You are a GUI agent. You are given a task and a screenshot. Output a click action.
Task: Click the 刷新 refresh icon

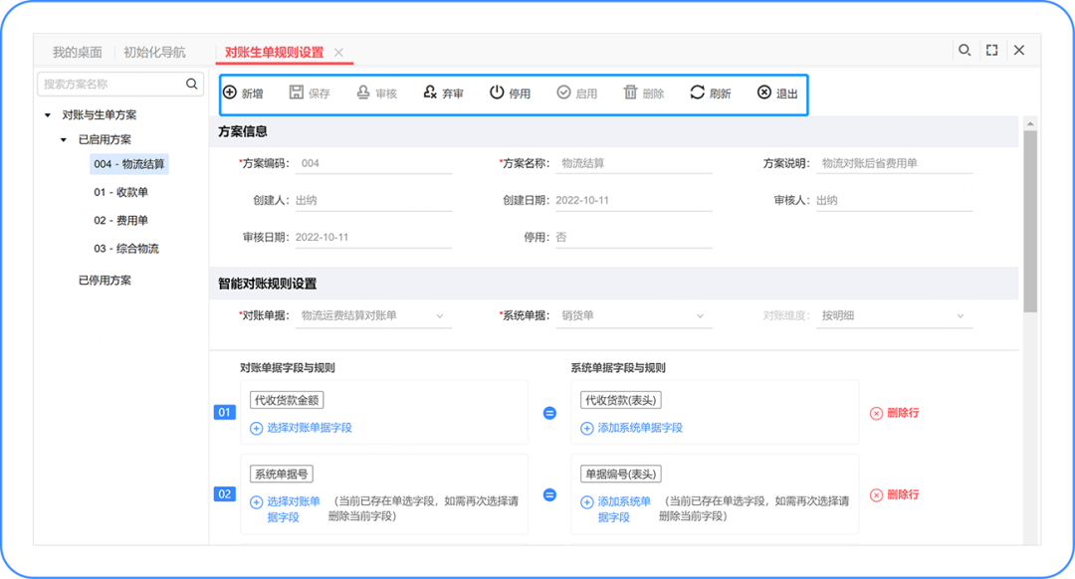pos(697,93)
